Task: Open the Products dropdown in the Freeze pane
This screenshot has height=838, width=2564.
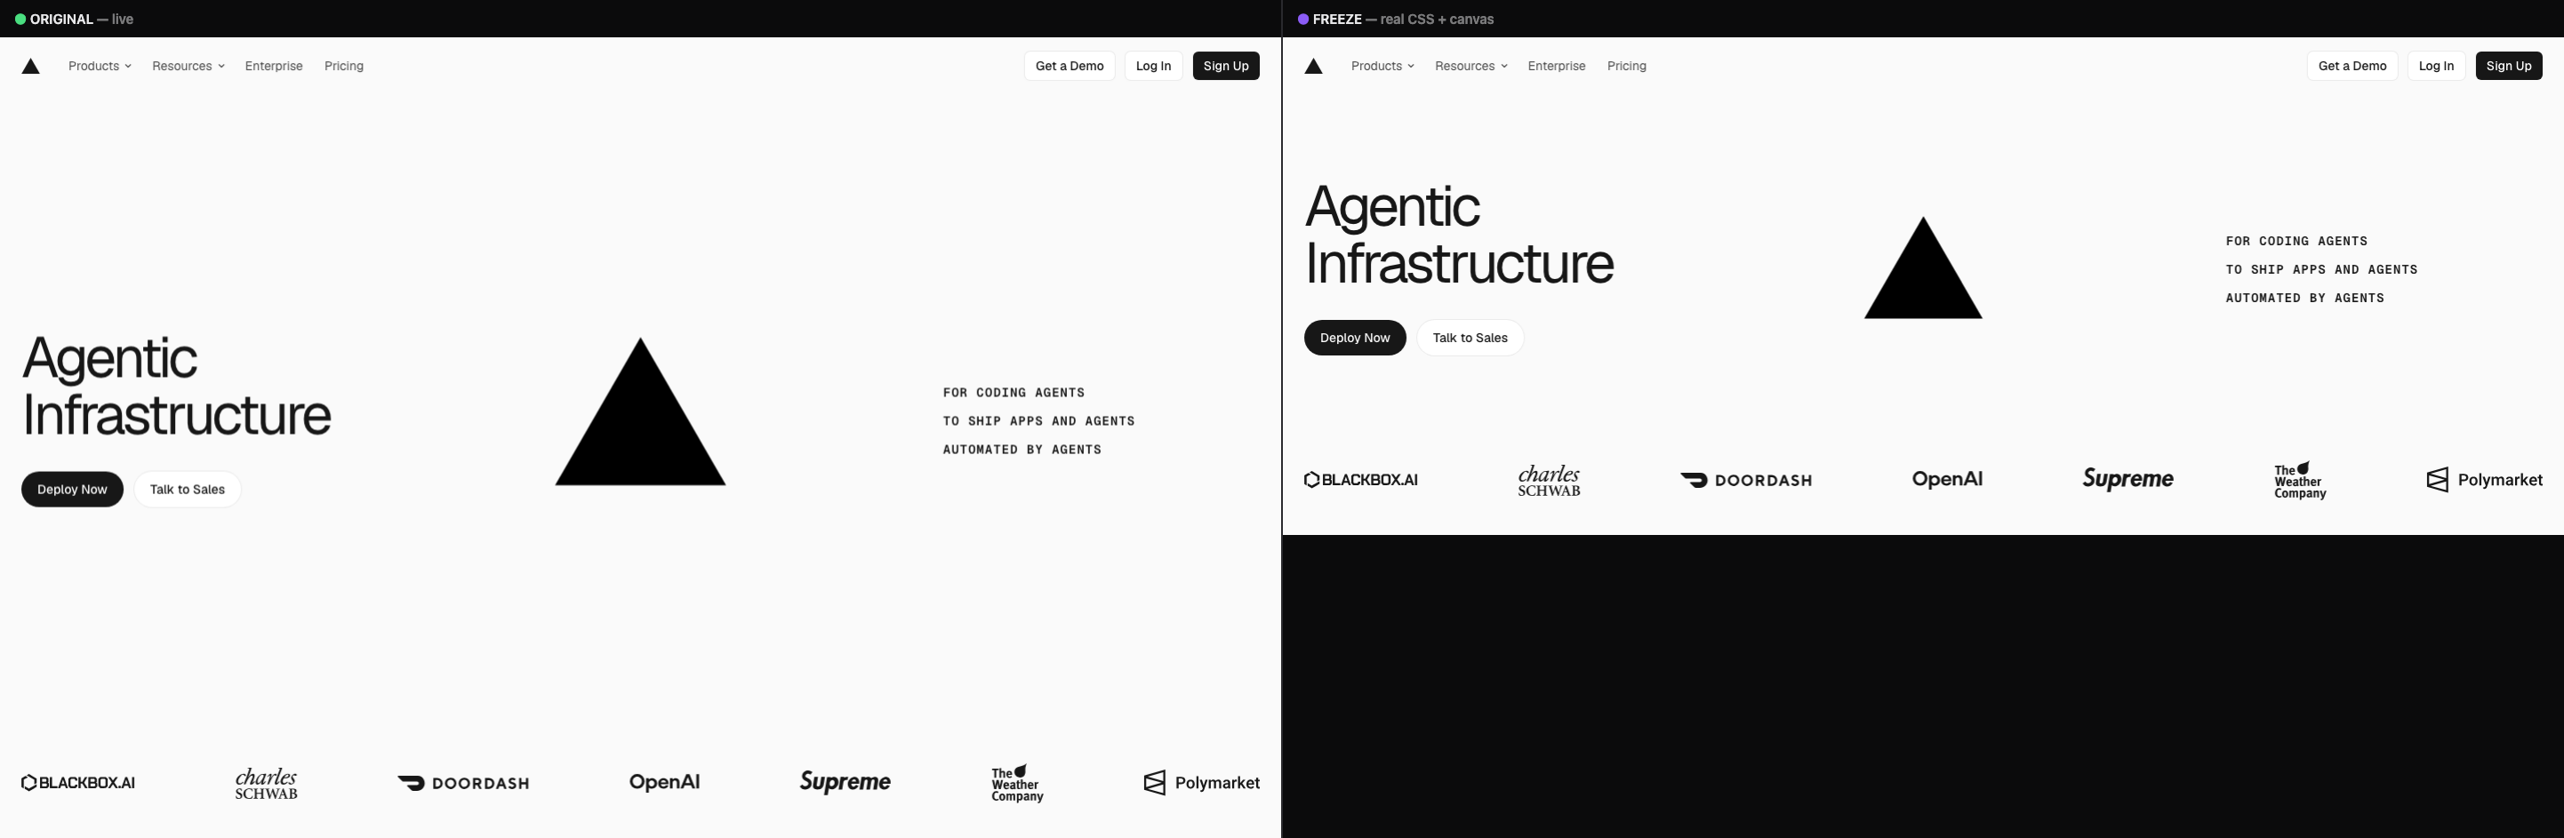Action: click(1382, 66)
